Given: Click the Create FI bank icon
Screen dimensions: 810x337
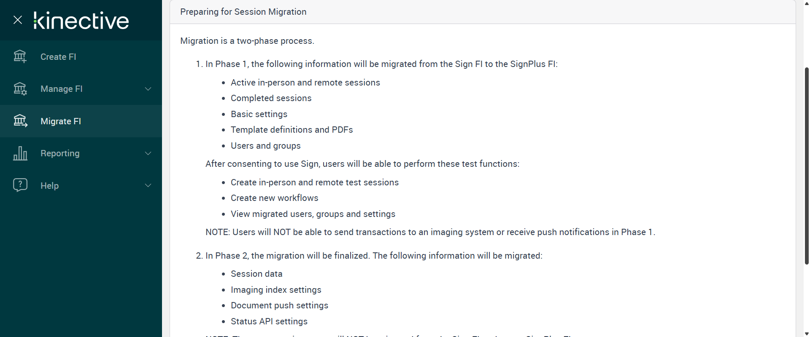Looking at the screenshot, I should tap(20, 56).
